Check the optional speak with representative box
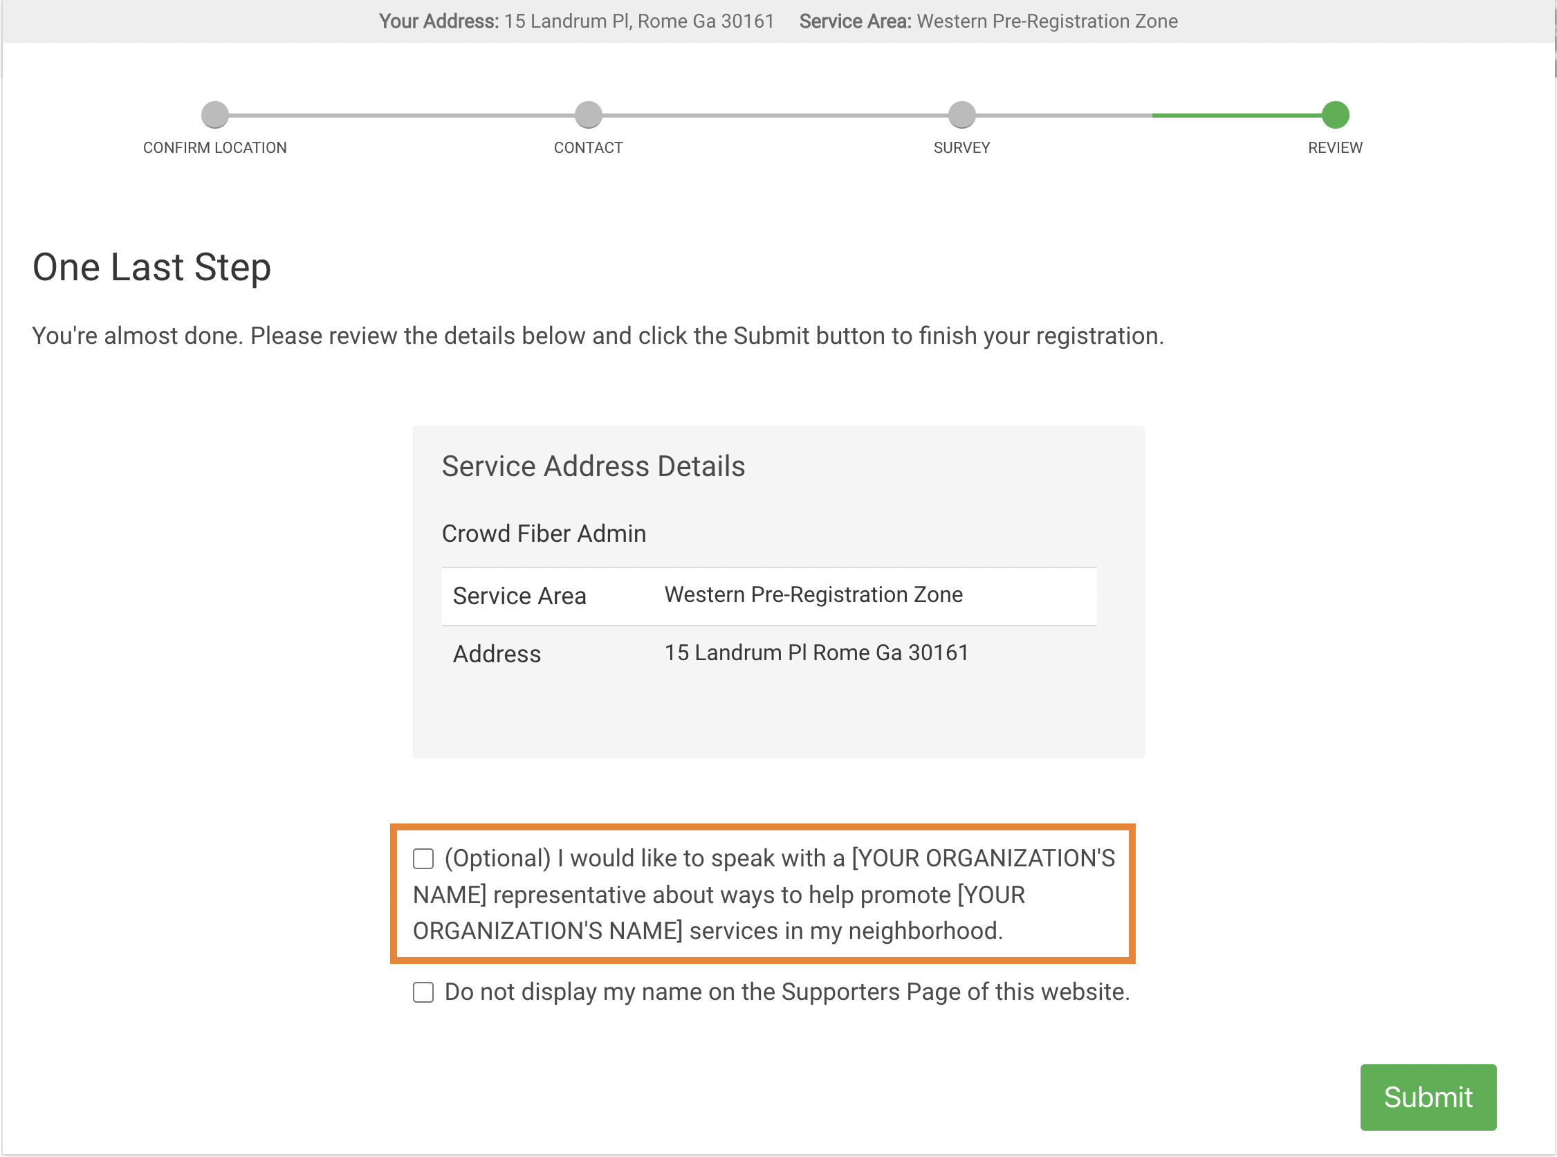This screenshot has width=1557, height=1157. pos(423,859)
